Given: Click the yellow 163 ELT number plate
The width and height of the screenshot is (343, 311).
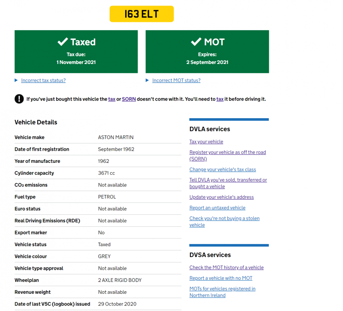Looking at the screenshot, I should (x=141, y=14).
